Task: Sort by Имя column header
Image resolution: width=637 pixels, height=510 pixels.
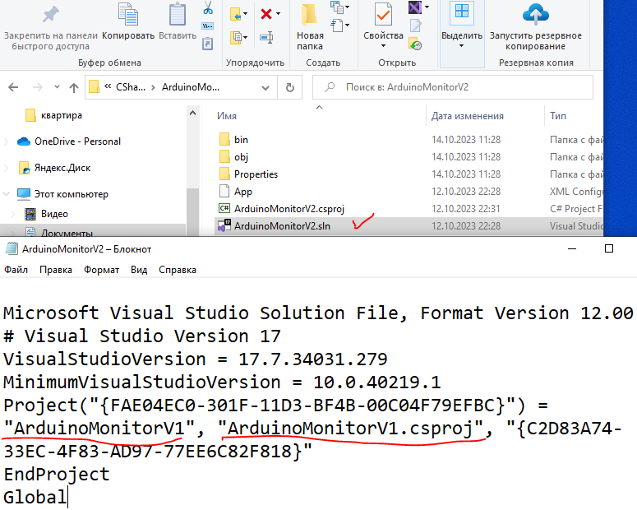Action: (x=227, y=116)
